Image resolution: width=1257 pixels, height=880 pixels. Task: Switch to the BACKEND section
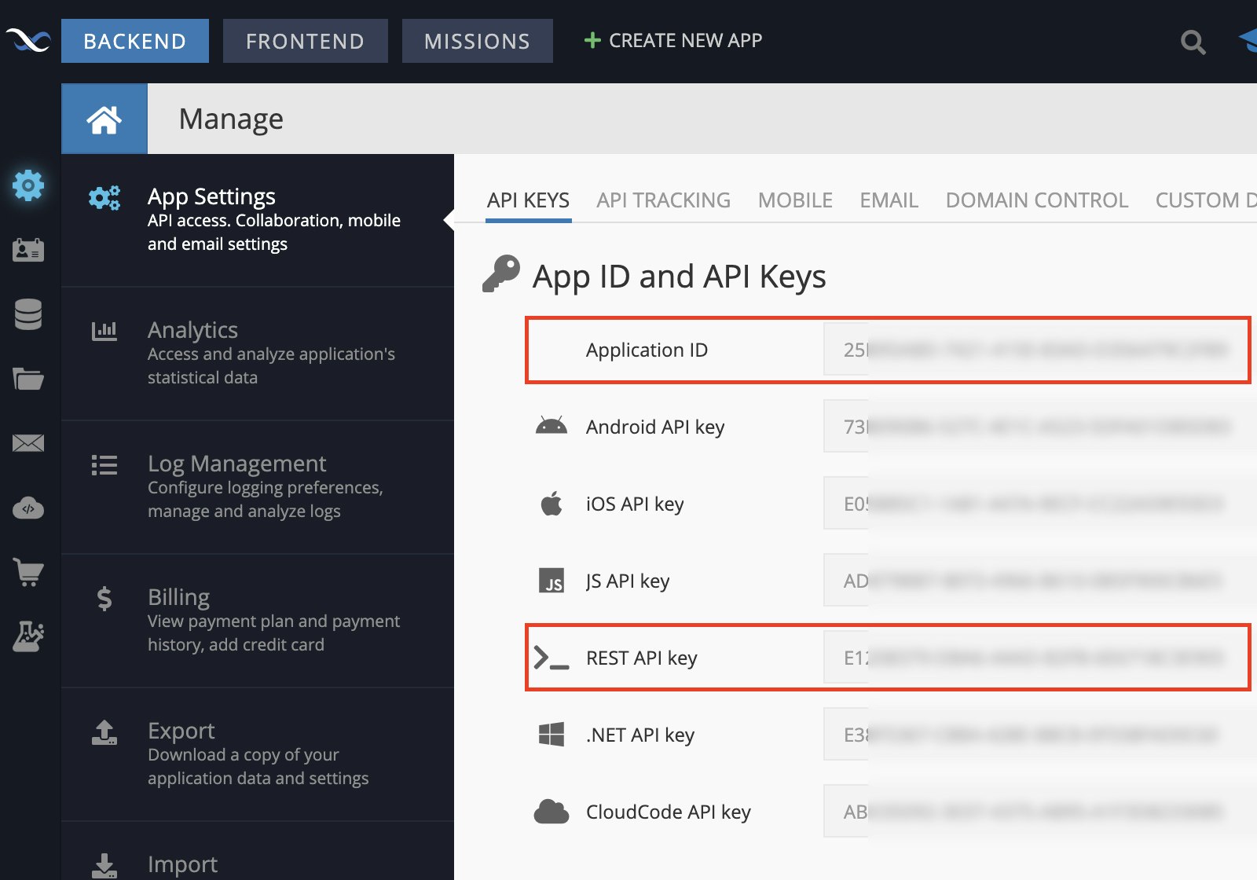[135, 41]
